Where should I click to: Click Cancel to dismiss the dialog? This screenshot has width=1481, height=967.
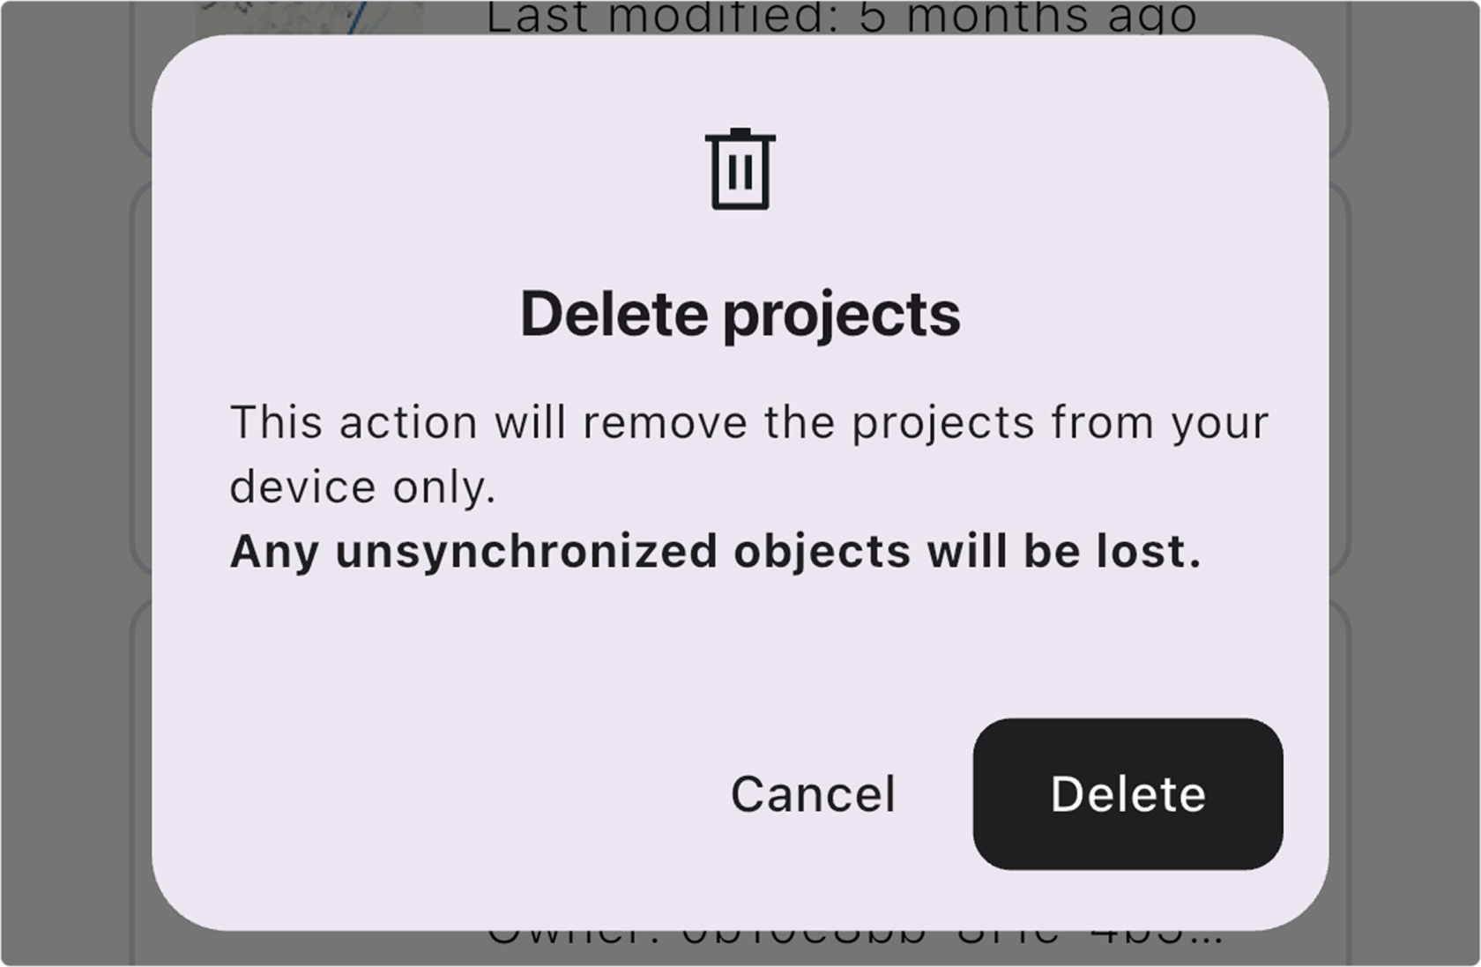click(x=813, y=794)
